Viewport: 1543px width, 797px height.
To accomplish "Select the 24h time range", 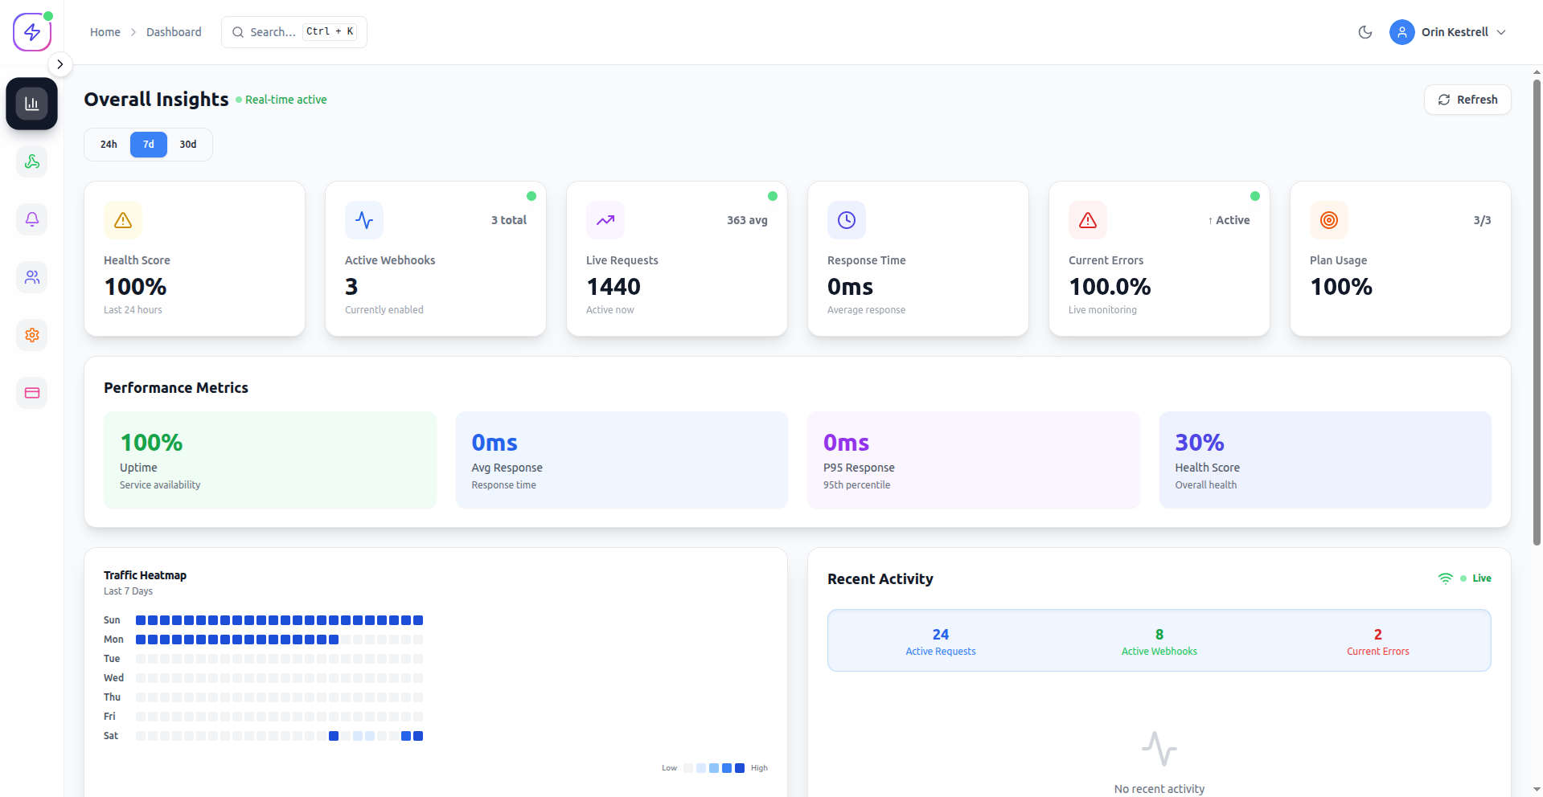I will tap(109, 145).
